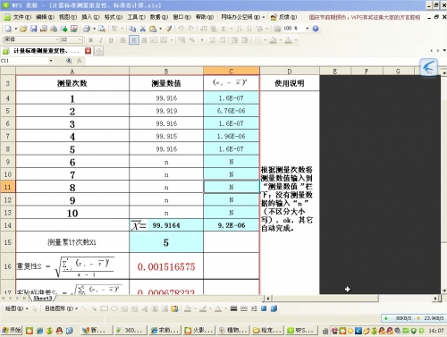
Task: Open help with the blue question icon
Action: (x=316, y=29)
